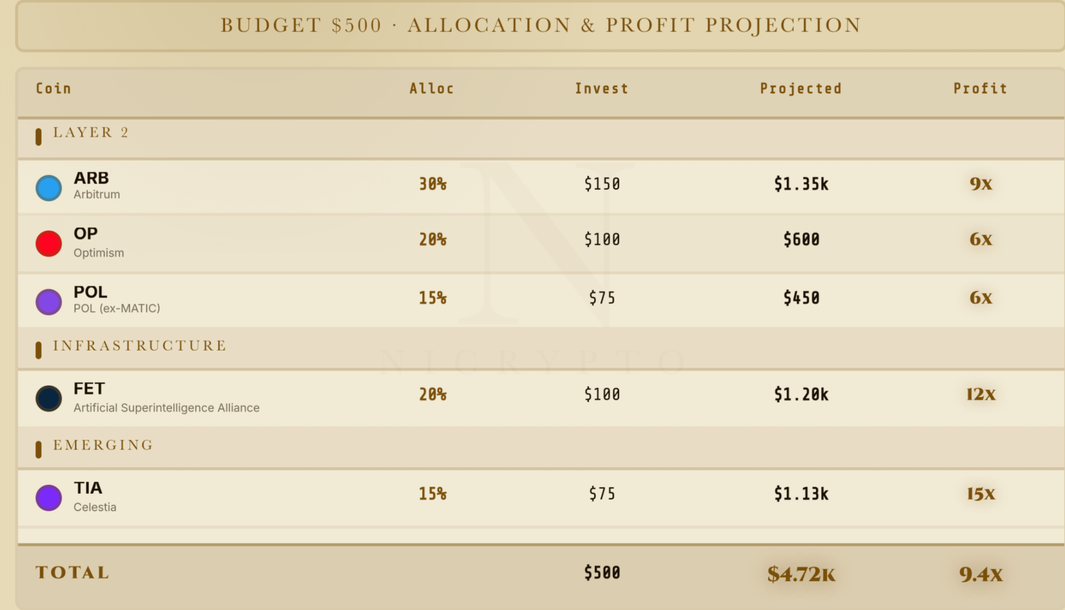1065x610 pixels.
Task: Select the Layer 2 section marker bar
Action: (x=38, y=137)
